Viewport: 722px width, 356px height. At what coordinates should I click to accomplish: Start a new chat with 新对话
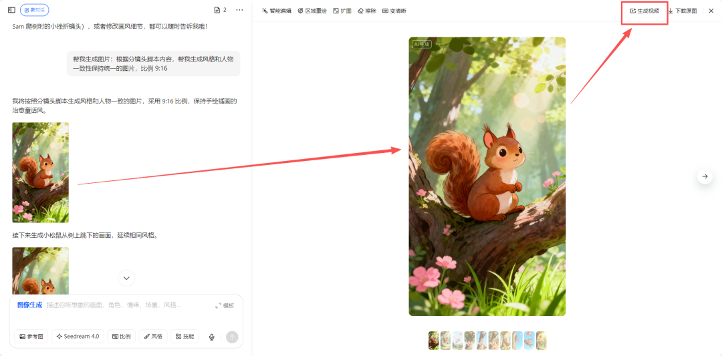pos(34,10)
